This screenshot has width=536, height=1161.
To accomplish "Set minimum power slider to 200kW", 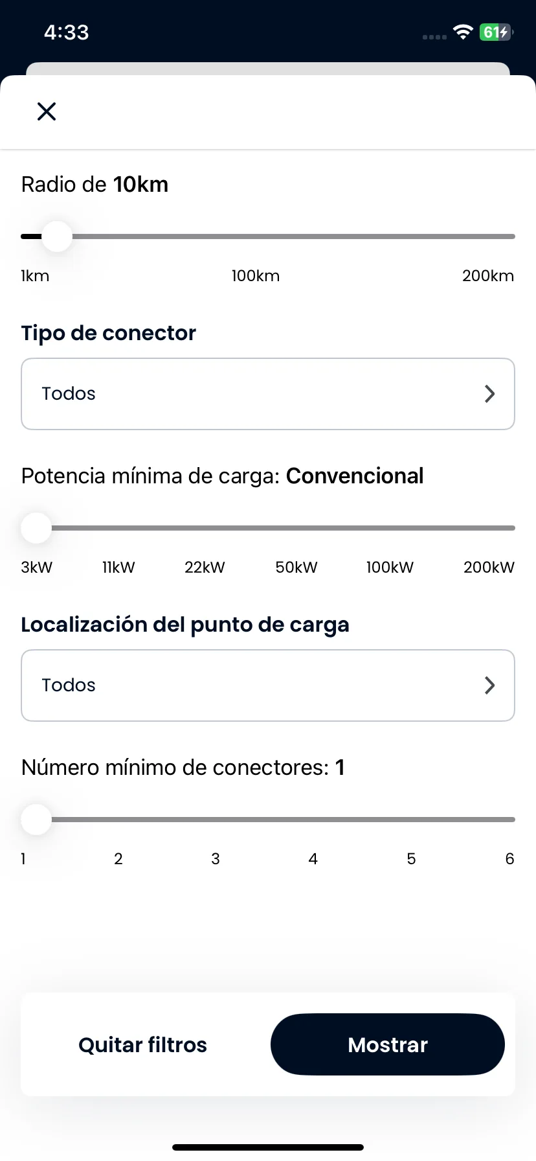I will pos(511,528).
